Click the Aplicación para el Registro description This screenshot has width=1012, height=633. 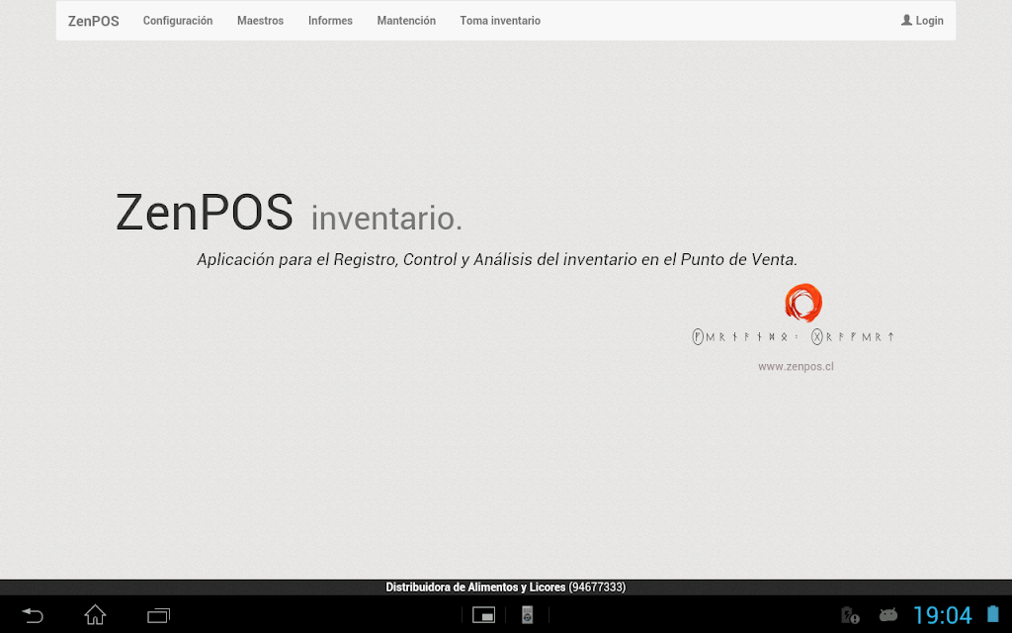pos(497,260)
